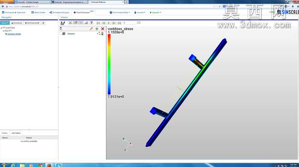Open Skype from taskbar
Viewport: 299px width, 167px height.
[59, 165]
